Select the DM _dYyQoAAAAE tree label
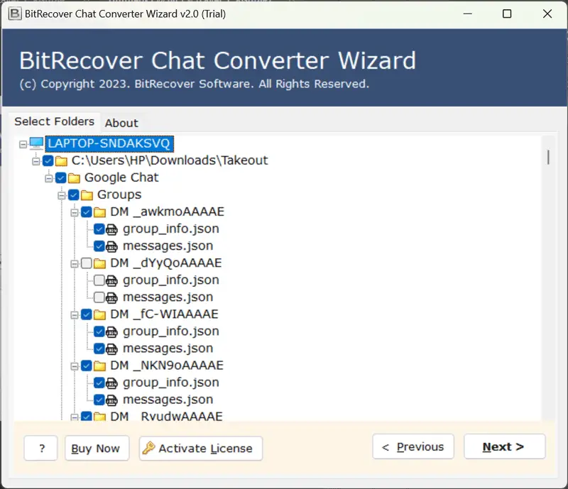Screen dimensions: 568x489 pos(166,263)
